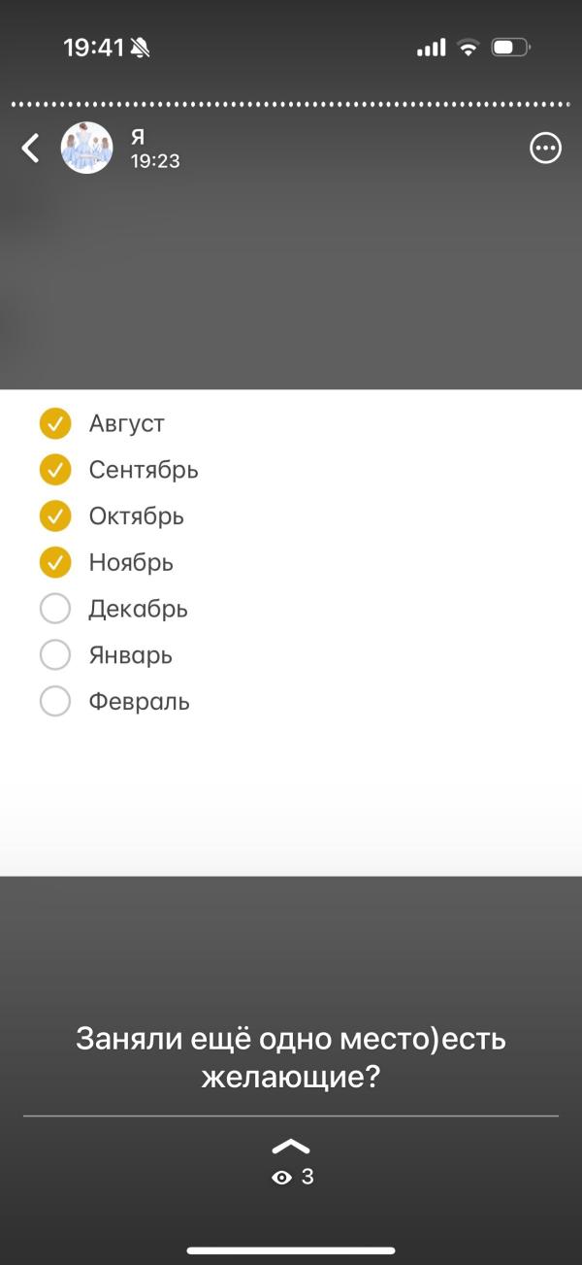Expand viewers list with up chevron
Screen dimensions: 582x1265
[291, 1147]
